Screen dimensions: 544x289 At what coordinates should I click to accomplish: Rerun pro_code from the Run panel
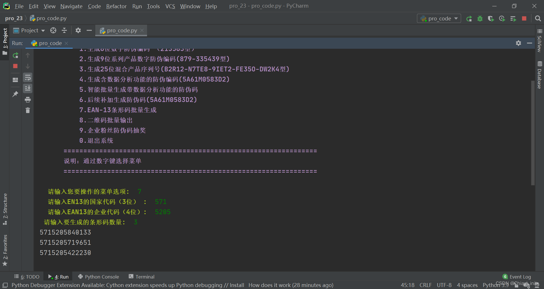(16, 55)
